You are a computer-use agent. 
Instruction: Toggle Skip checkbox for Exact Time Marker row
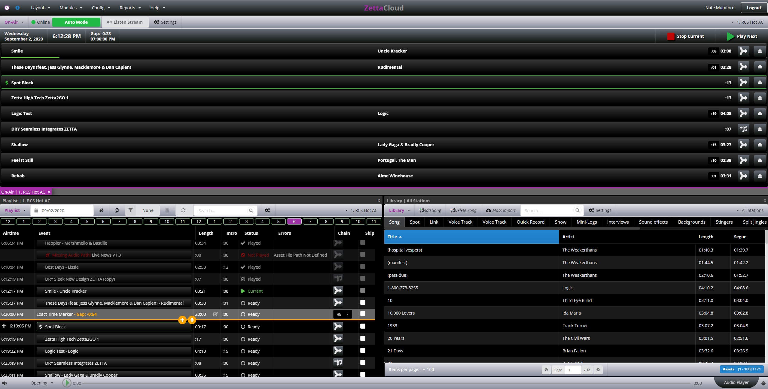363,314
